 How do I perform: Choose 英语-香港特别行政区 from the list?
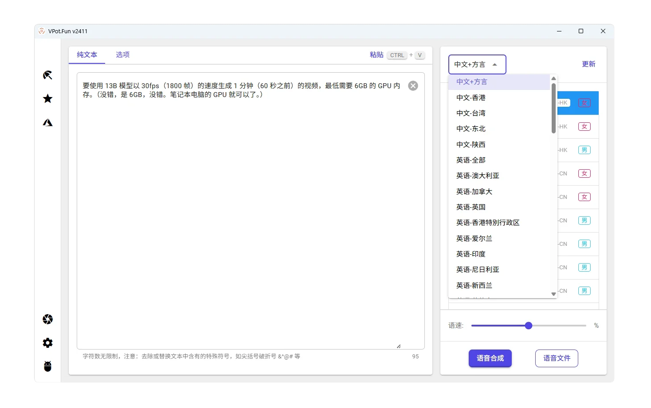click(499, 222)
